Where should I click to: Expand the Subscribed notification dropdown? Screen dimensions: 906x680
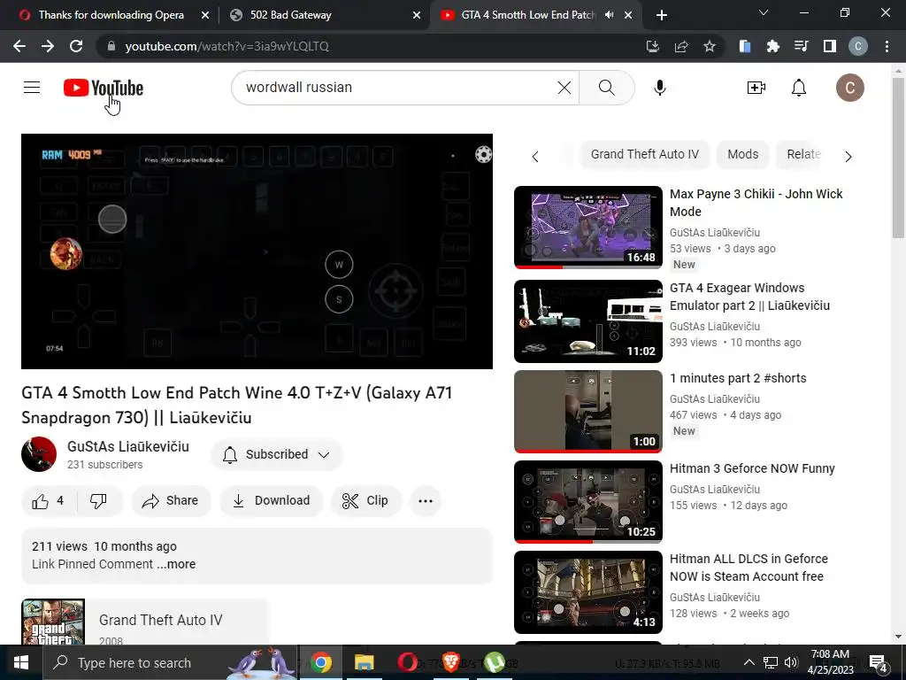tap(324, 454)
